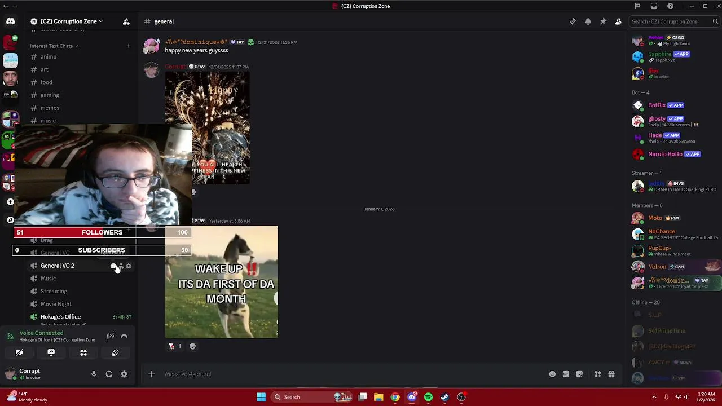722x406 pixels.
Task: Open GIF picker in message bar
Action: pyautogui.click(x=566, y=374)
